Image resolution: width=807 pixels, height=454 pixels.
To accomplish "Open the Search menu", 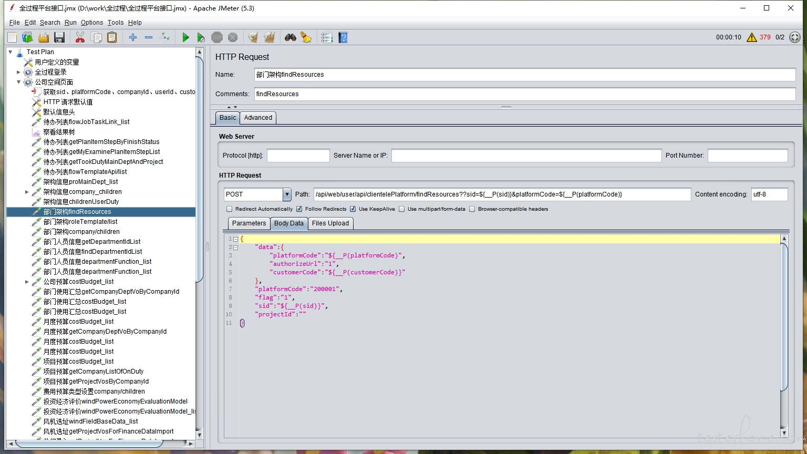I will pos(50,23).
